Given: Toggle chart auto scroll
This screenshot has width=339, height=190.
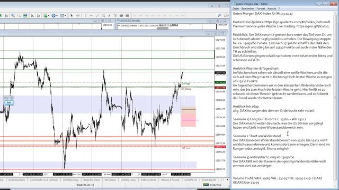Looking at the screenshot, I should click(32, 15).
